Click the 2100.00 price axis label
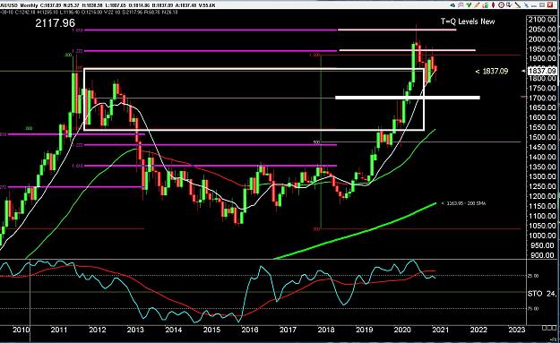The image size is (560, 343). [x=542, y=20]
